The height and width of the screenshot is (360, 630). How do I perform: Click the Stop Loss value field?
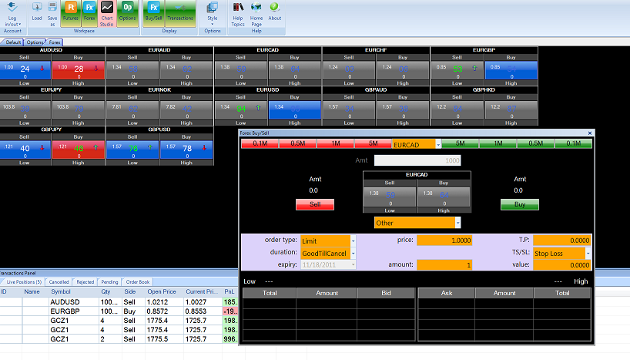tap(561, 264)
